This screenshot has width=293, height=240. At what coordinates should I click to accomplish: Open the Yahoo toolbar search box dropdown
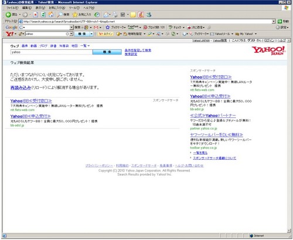(x=71, y=34)
